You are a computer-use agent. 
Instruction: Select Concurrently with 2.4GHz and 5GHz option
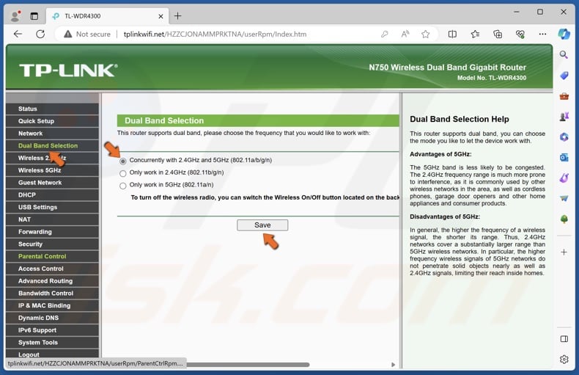(x=123, y=161)
